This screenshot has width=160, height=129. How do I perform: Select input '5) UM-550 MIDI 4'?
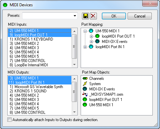[x=40, y=52]
